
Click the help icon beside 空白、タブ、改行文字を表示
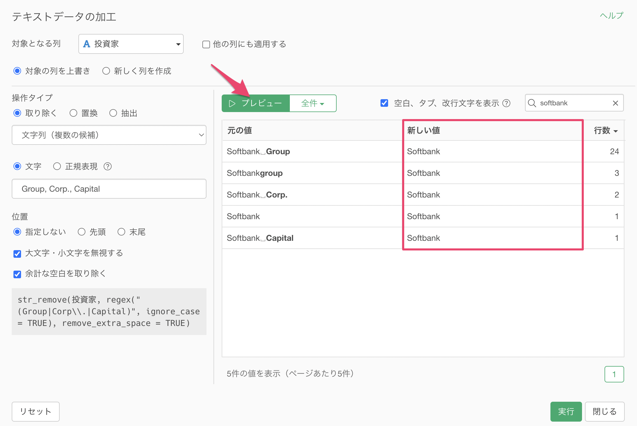coord(506,103)
